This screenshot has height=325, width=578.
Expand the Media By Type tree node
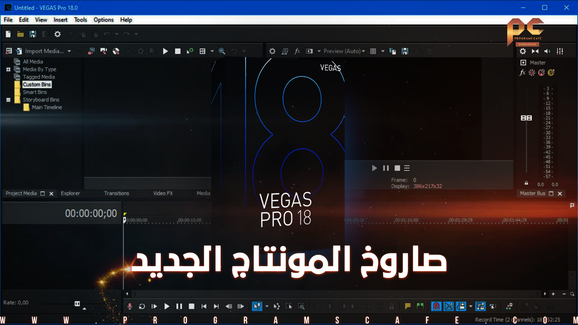coord(8,70)
